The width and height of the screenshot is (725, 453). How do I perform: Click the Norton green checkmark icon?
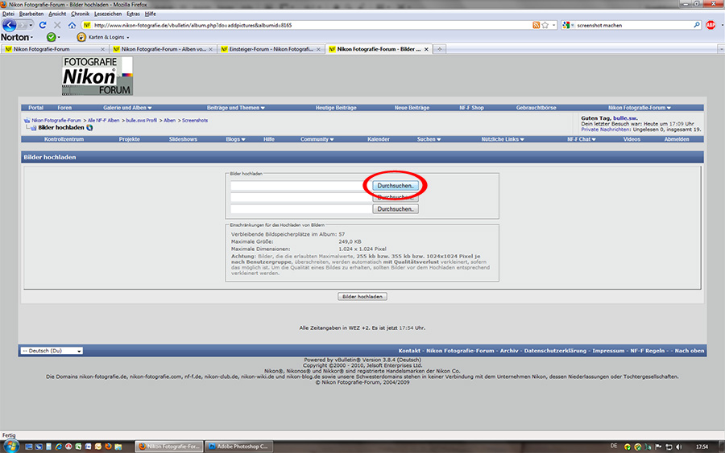click(51, 37)
